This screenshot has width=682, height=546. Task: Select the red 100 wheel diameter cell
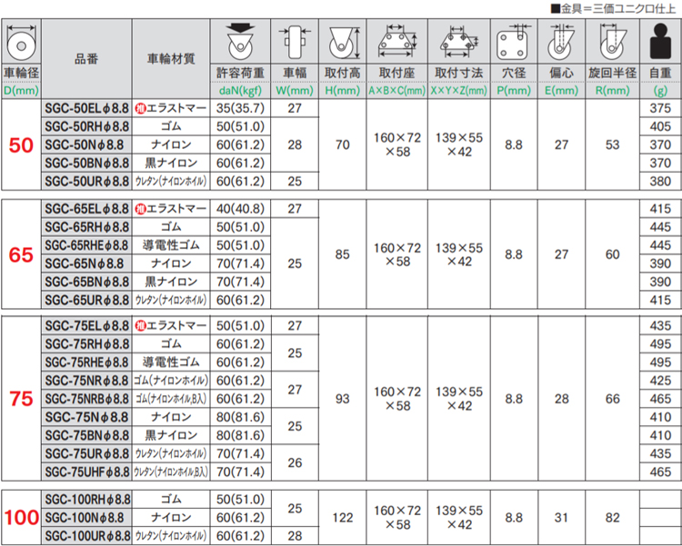pyautogui.click(x=21, y=519)
